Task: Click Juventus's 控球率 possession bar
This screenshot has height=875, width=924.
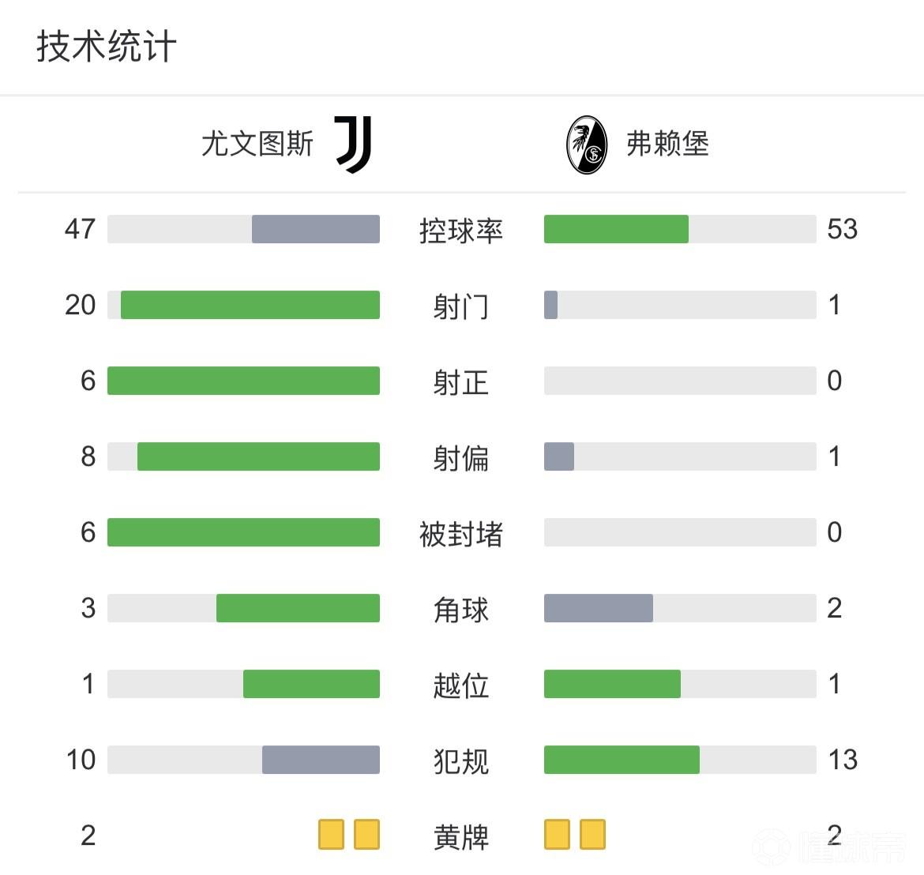Action: coord(315,229)
